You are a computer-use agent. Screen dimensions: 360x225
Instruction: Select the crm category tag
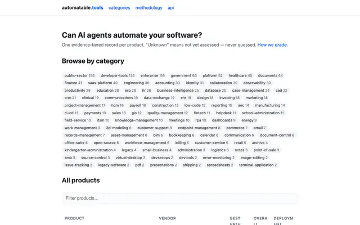[x=70, y=98]
